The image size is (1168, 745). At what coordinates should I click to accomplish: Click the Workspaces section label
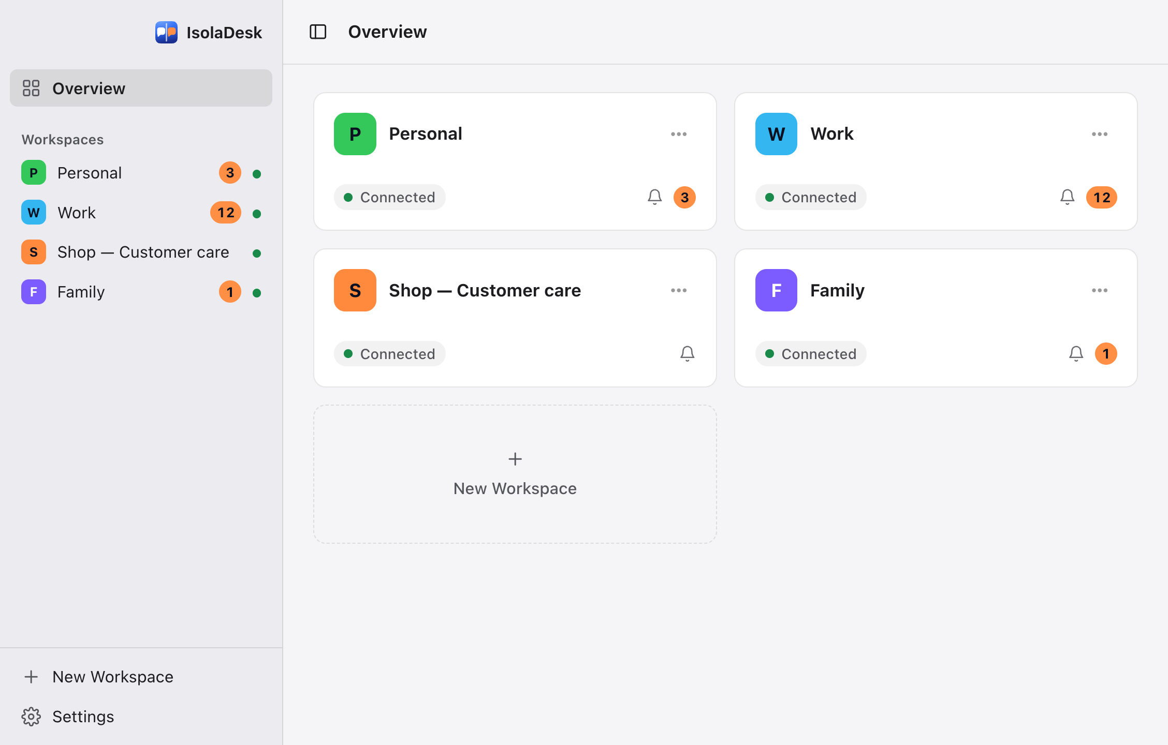pos(63,140)
